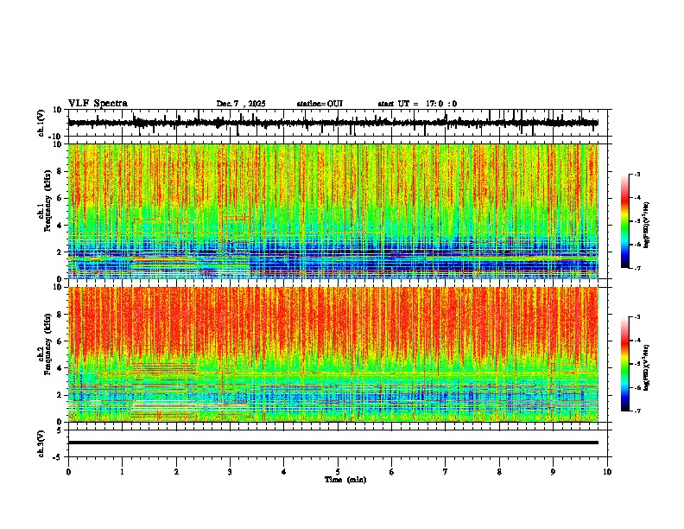Click time axis tick label "1"
Image resolution: width=684 pixels, height=529 pixels.
(122, 472)
